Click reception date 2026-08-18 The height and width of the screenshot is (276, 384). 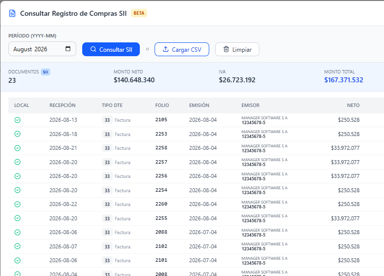pos(63,134)
